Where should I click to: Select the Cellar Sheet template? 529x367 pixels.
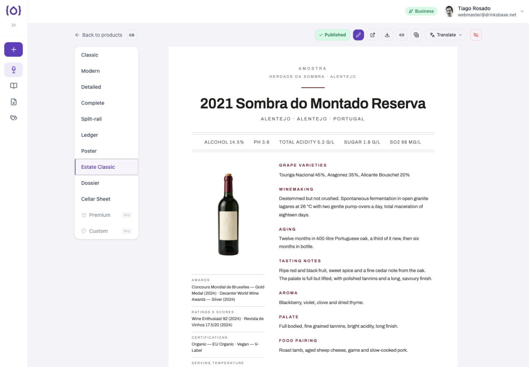tap(107, 199)
